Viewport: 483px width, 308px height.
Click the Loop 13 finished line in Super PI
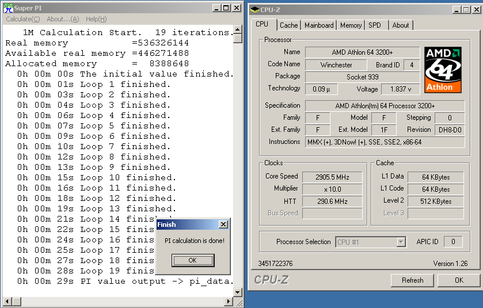97,209
